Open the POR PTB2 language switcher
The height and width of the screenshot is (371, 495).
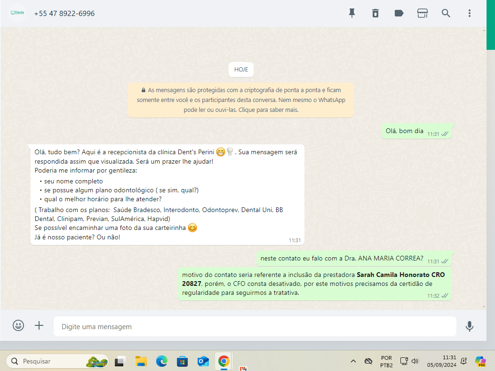(x=386, y=362)
